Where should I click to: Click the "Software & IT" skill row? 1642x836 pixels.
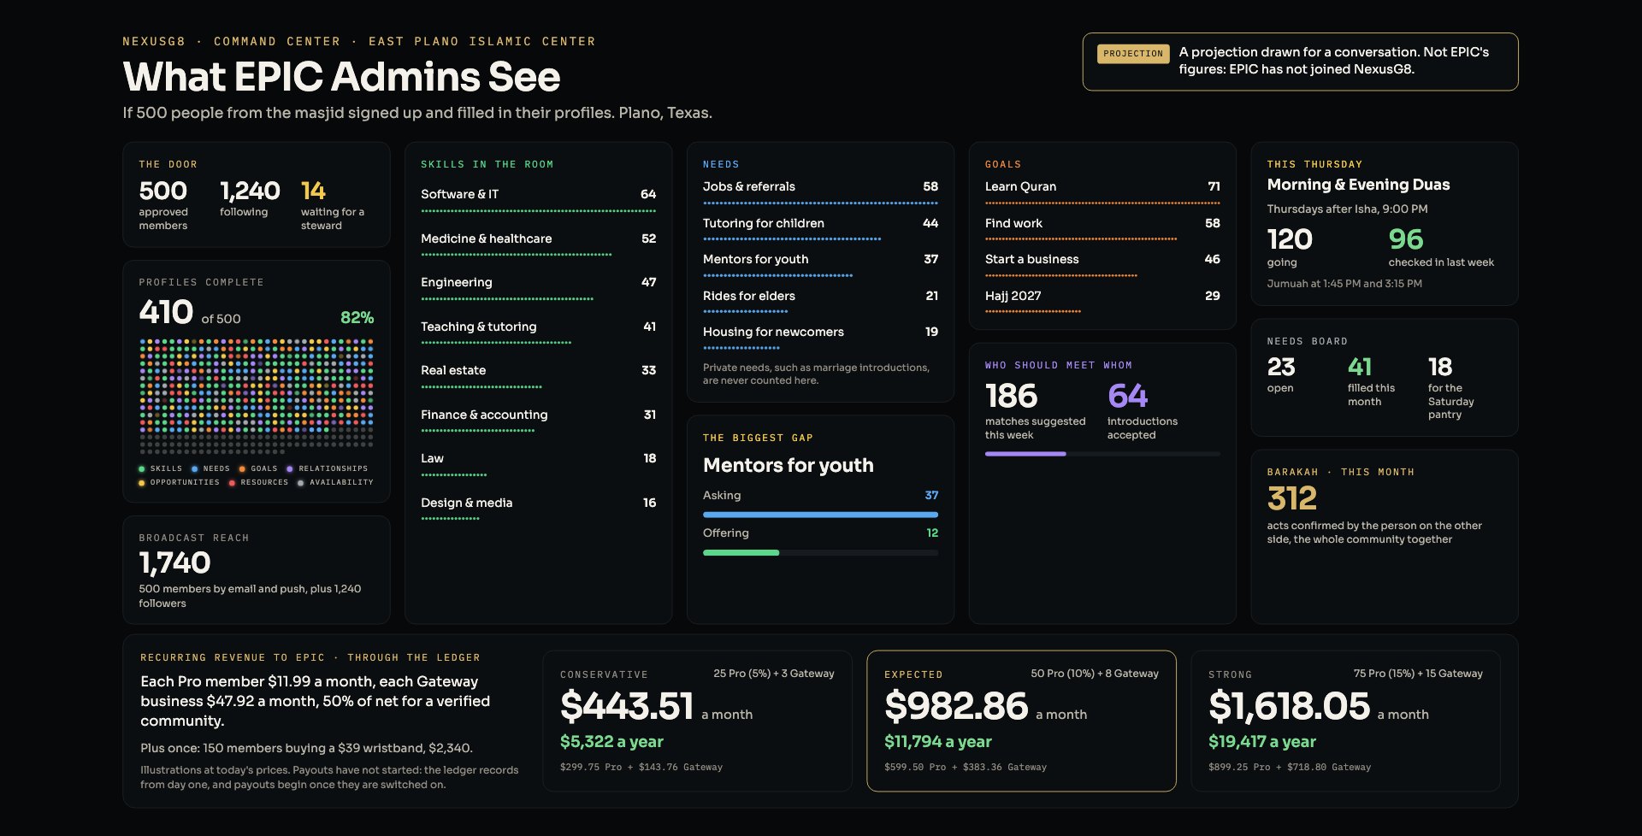(x=538, y=199)
